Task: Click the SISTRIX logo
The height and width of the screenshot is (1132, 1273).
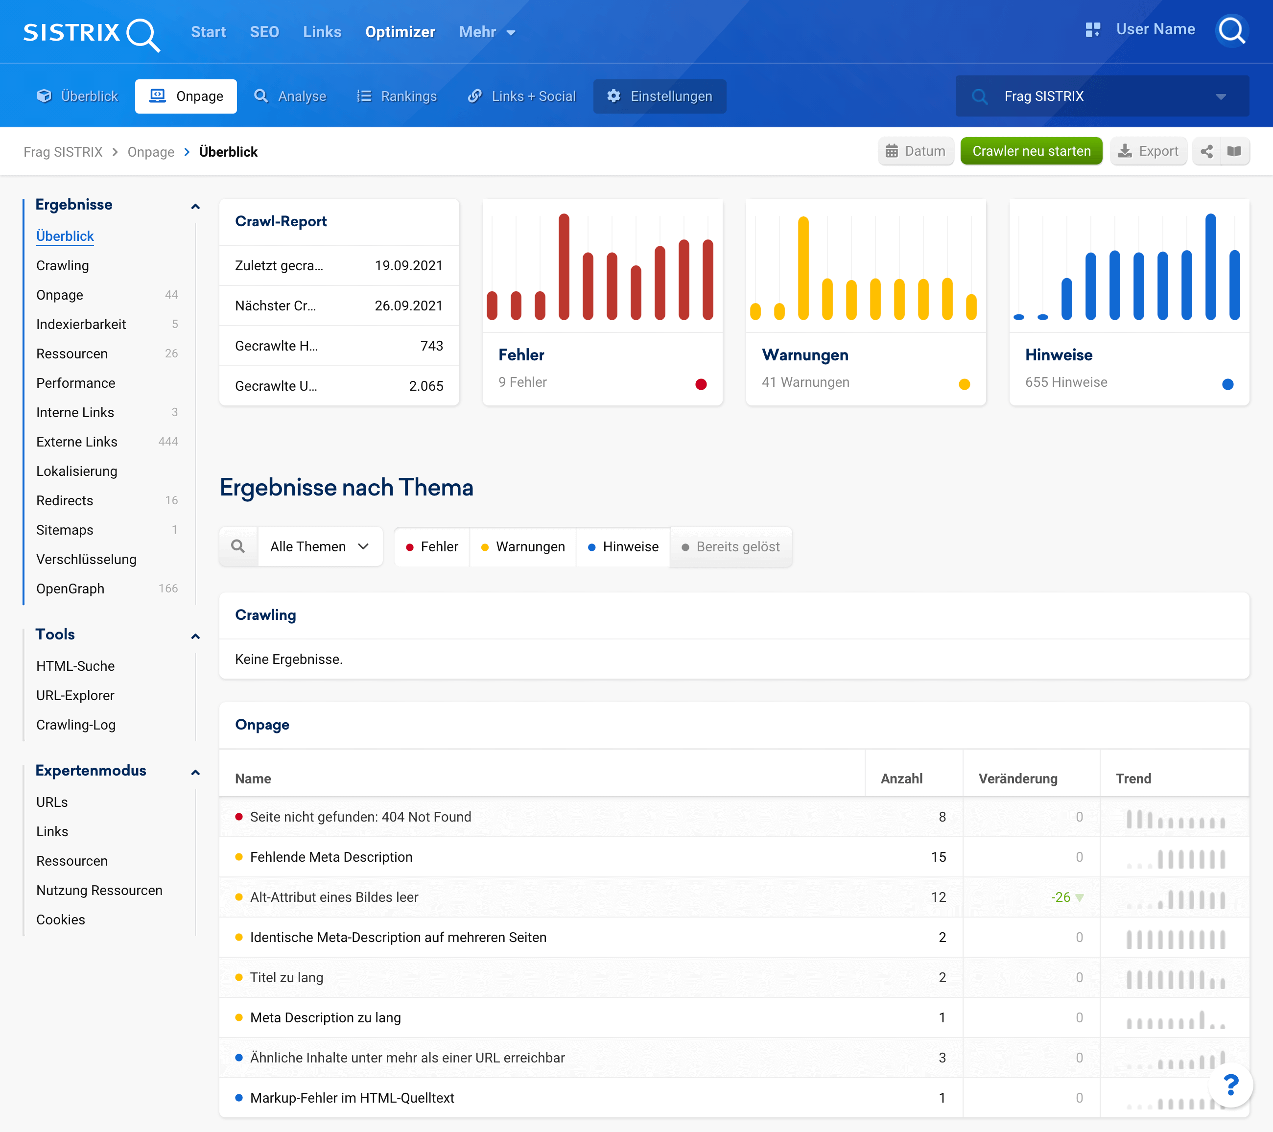Action: tap(91, 32)
